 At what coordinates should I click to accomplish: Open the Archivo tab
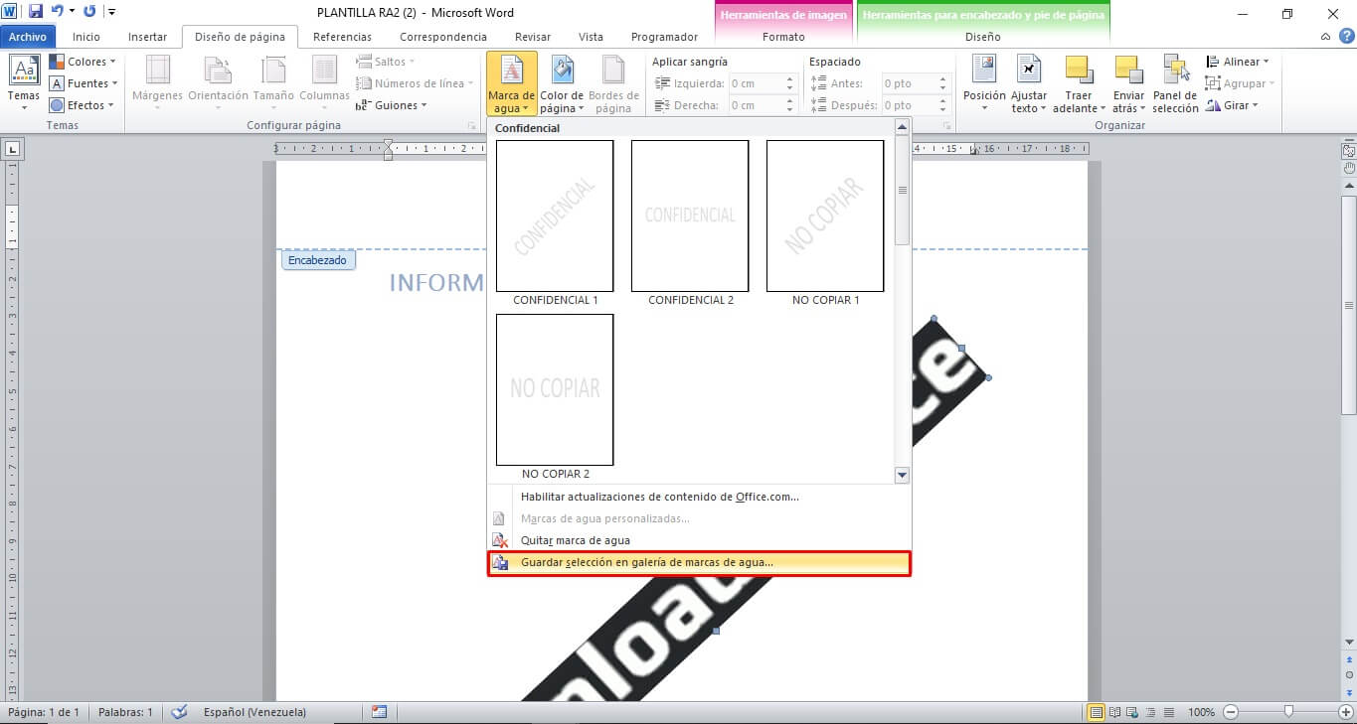[28, 37]
